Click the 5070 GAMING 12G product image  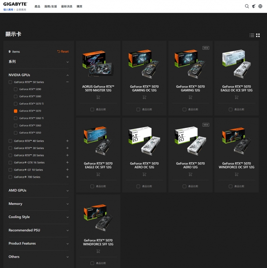[190, 64]
